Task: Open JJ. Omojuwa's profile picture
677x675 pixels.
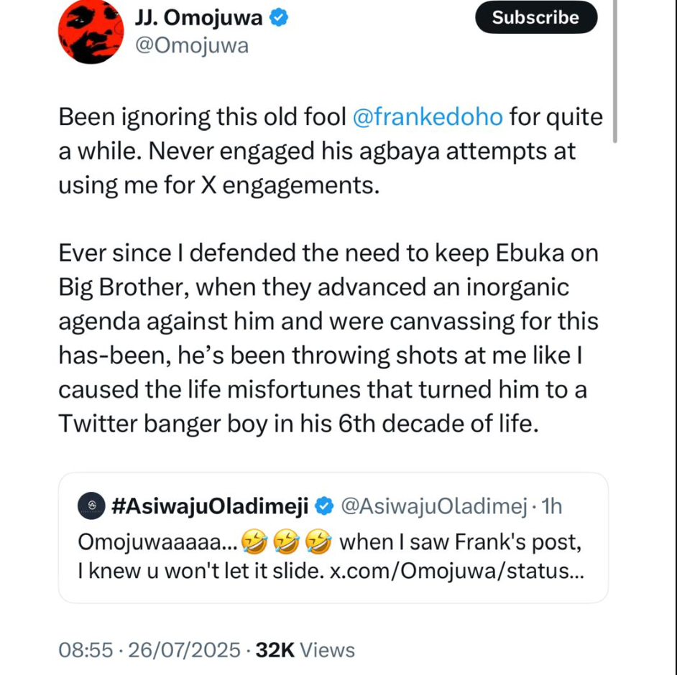Action: (x=91, y=32)
